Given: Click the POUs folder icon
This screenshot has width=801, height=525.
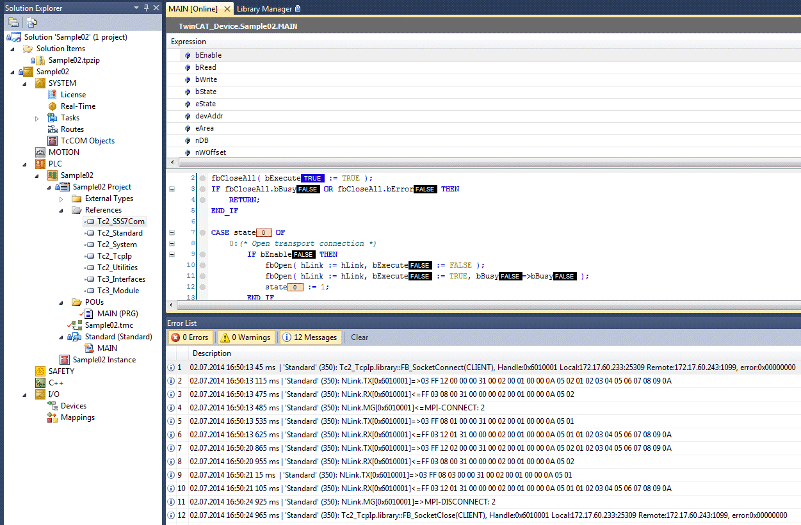Looking at the screenshot, I should (x=77, y=302).
